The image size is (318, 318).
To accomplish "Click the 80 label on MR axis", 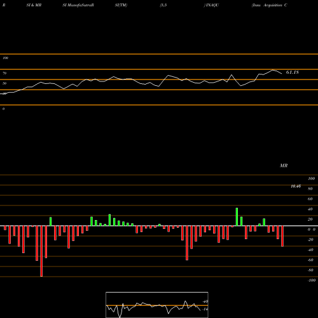I will pos(310,189).
